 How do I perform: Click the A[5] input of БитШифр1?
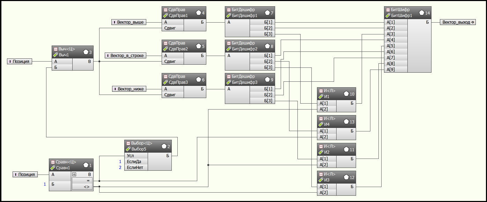396,46
